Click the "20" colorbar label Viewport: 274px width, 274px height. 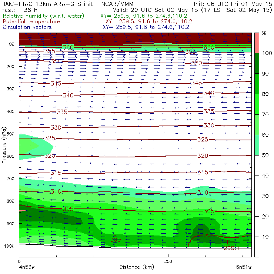coord(265,217)
